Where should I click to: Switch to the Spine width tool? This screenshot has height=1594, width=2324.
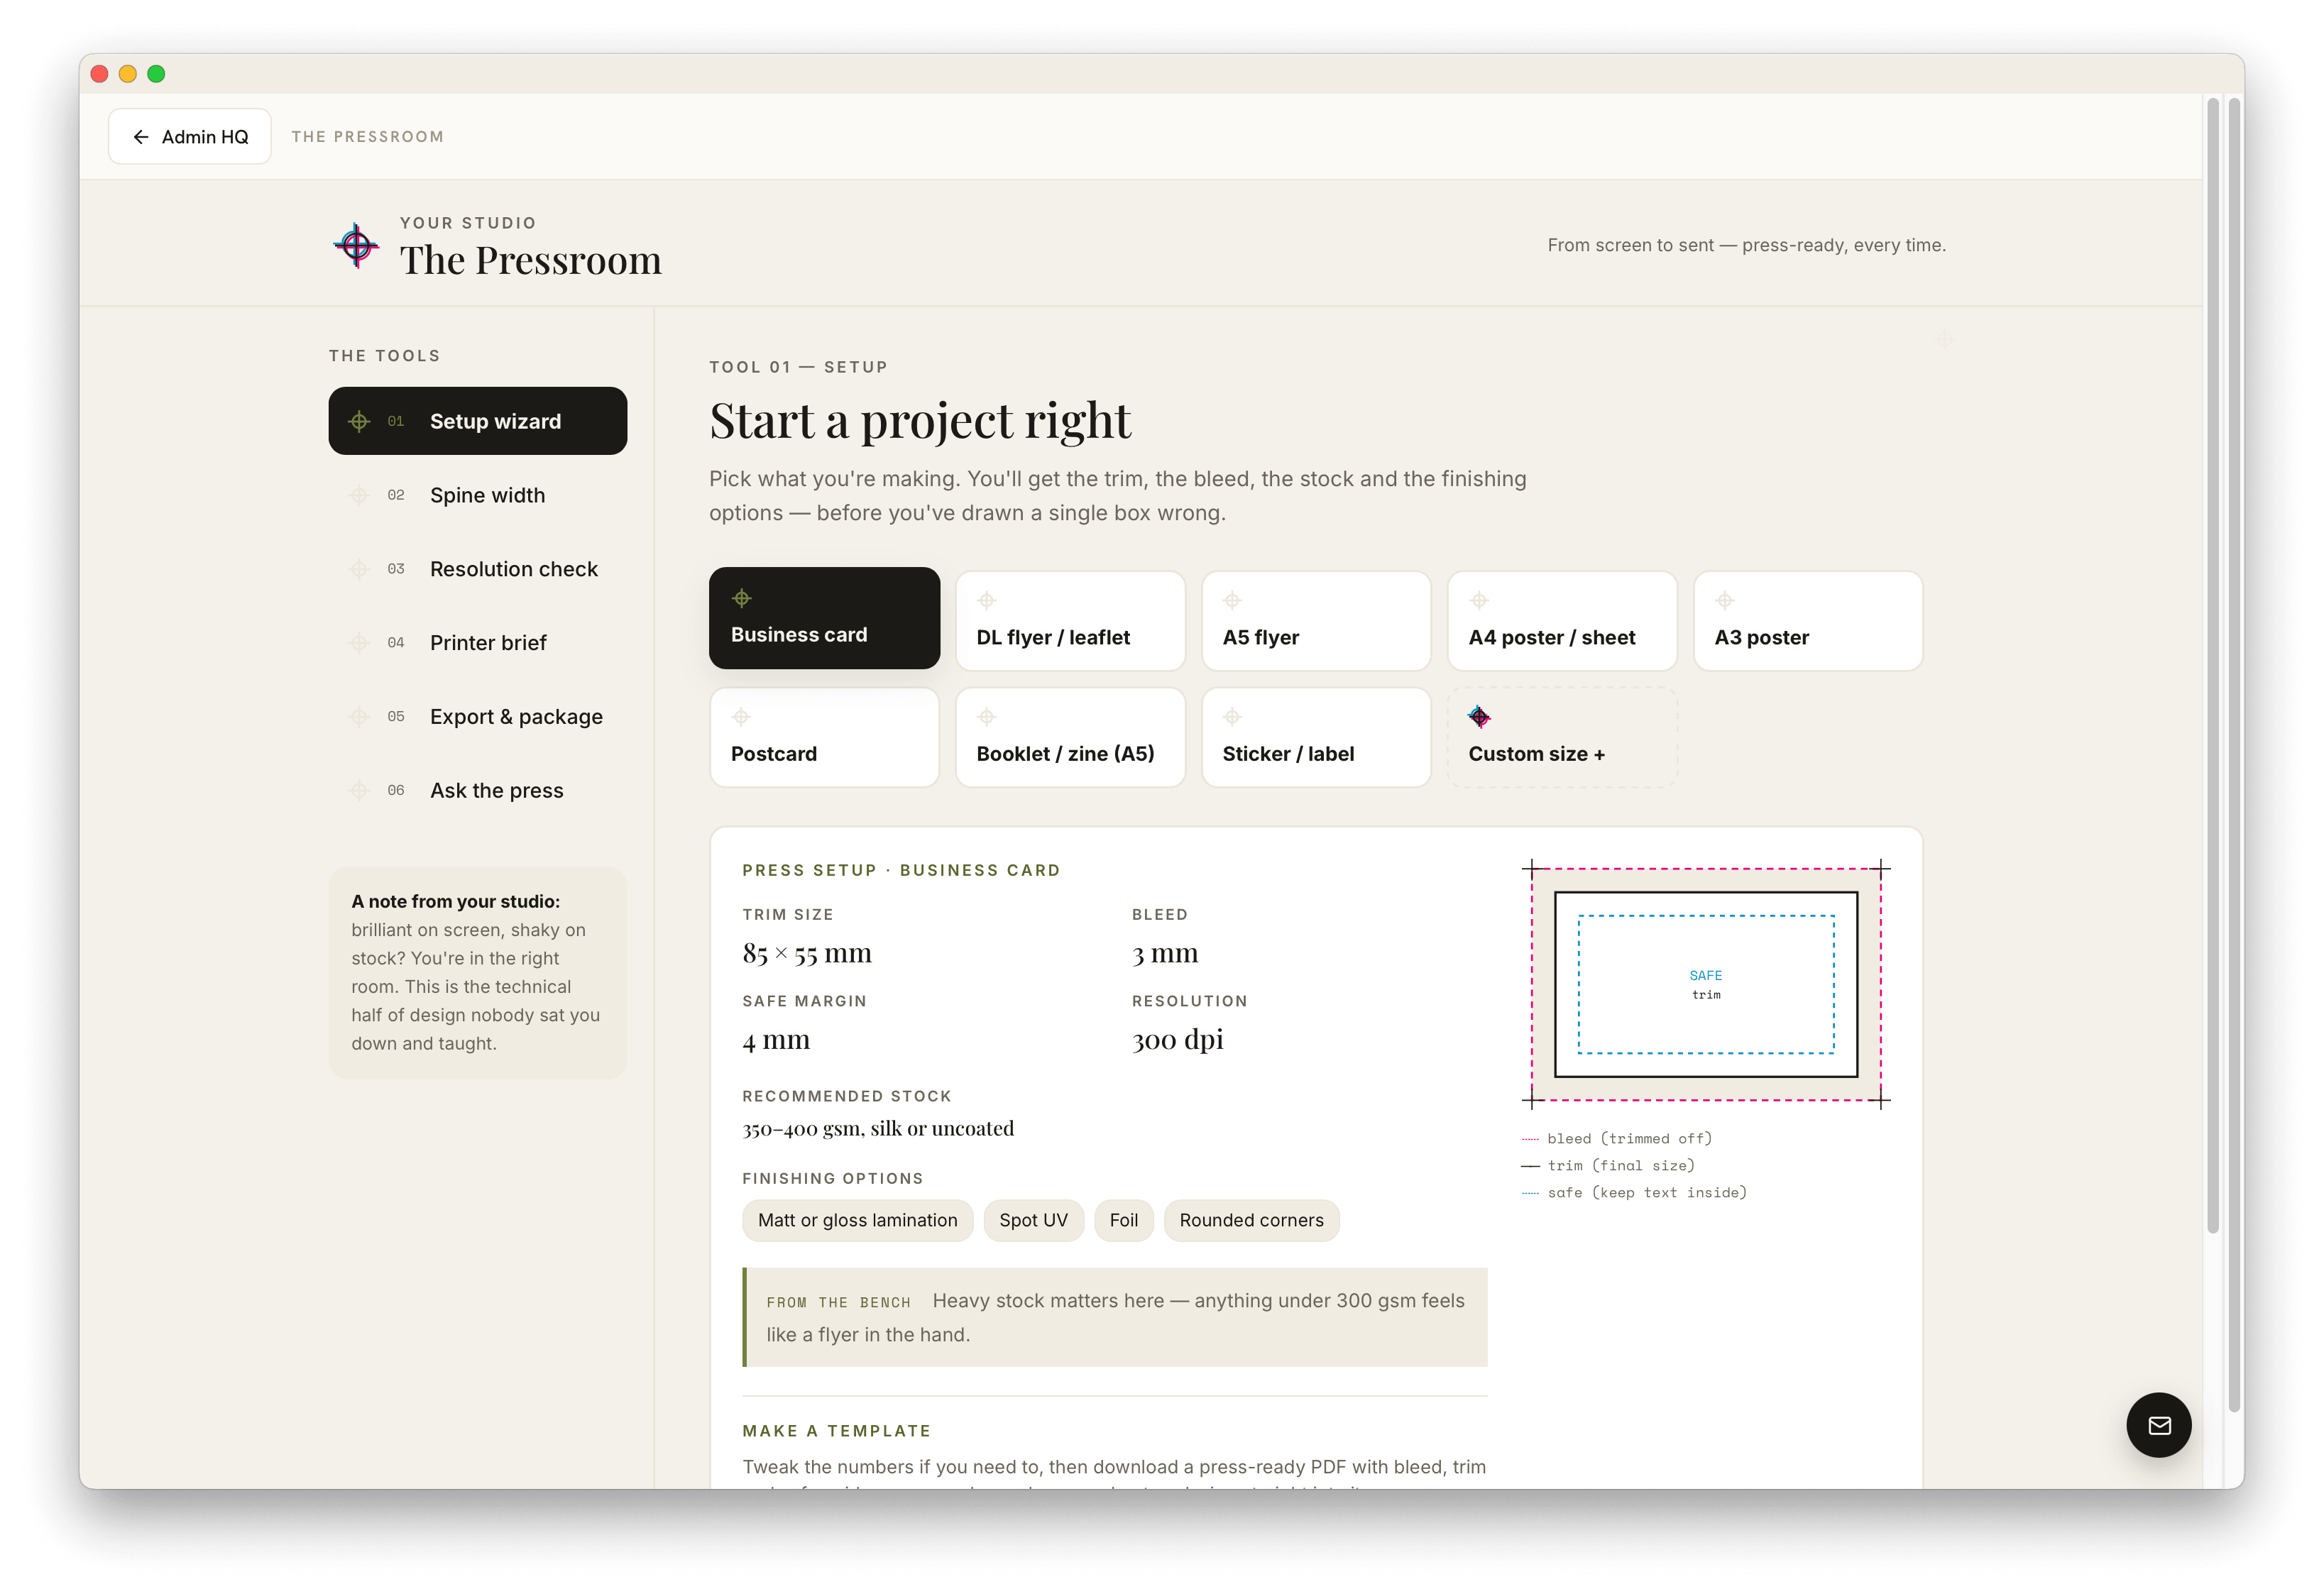pos(478,495)
